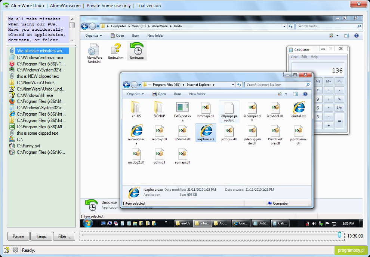The height and width of the screenshot is (257, 370).
Task: Open settings via the gear icon in the status bar
Action: coord(15,250)
